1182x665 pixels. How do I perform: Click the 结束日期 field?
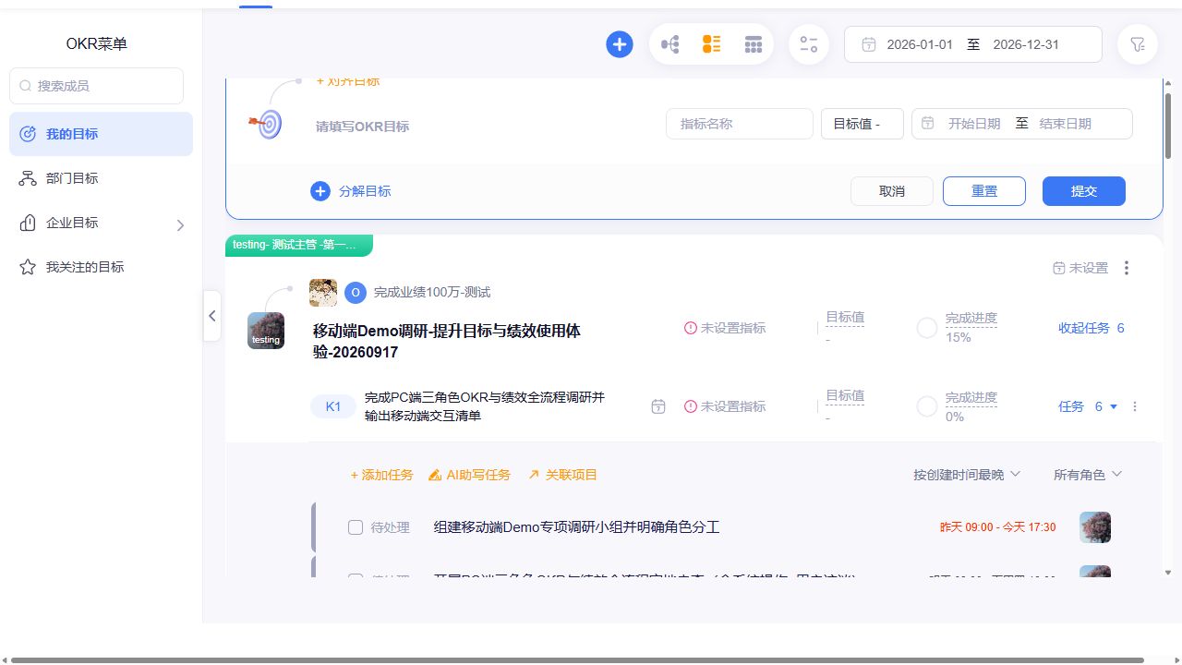tap(1066, 124)
